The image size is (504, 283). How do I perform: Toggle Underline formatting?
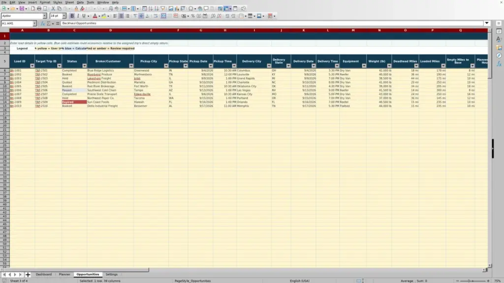click(x=84, y=16)
